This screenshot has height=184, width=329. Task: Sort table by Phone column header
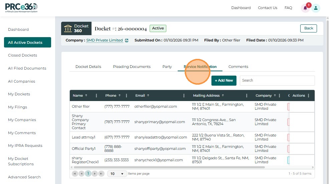(x=111, y=96)
